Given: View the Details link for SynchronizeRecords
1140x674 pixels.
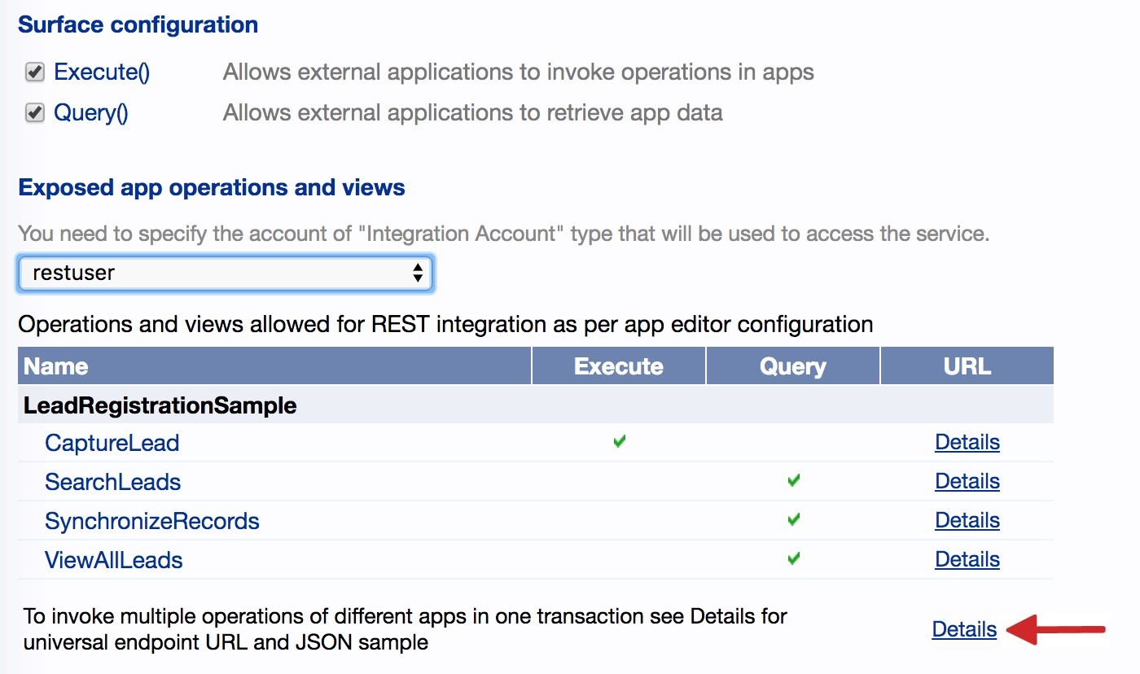Looking at the screenshot, I should coord(967,520).
